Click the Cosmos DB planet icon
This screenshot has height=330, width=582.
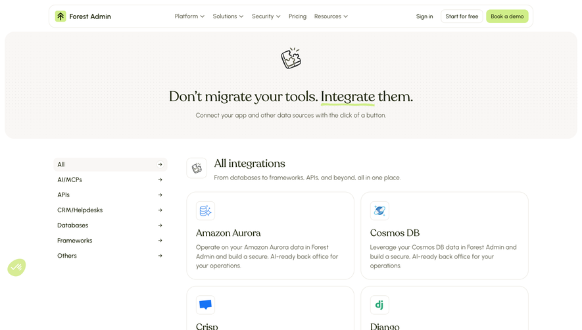point(379,211)
